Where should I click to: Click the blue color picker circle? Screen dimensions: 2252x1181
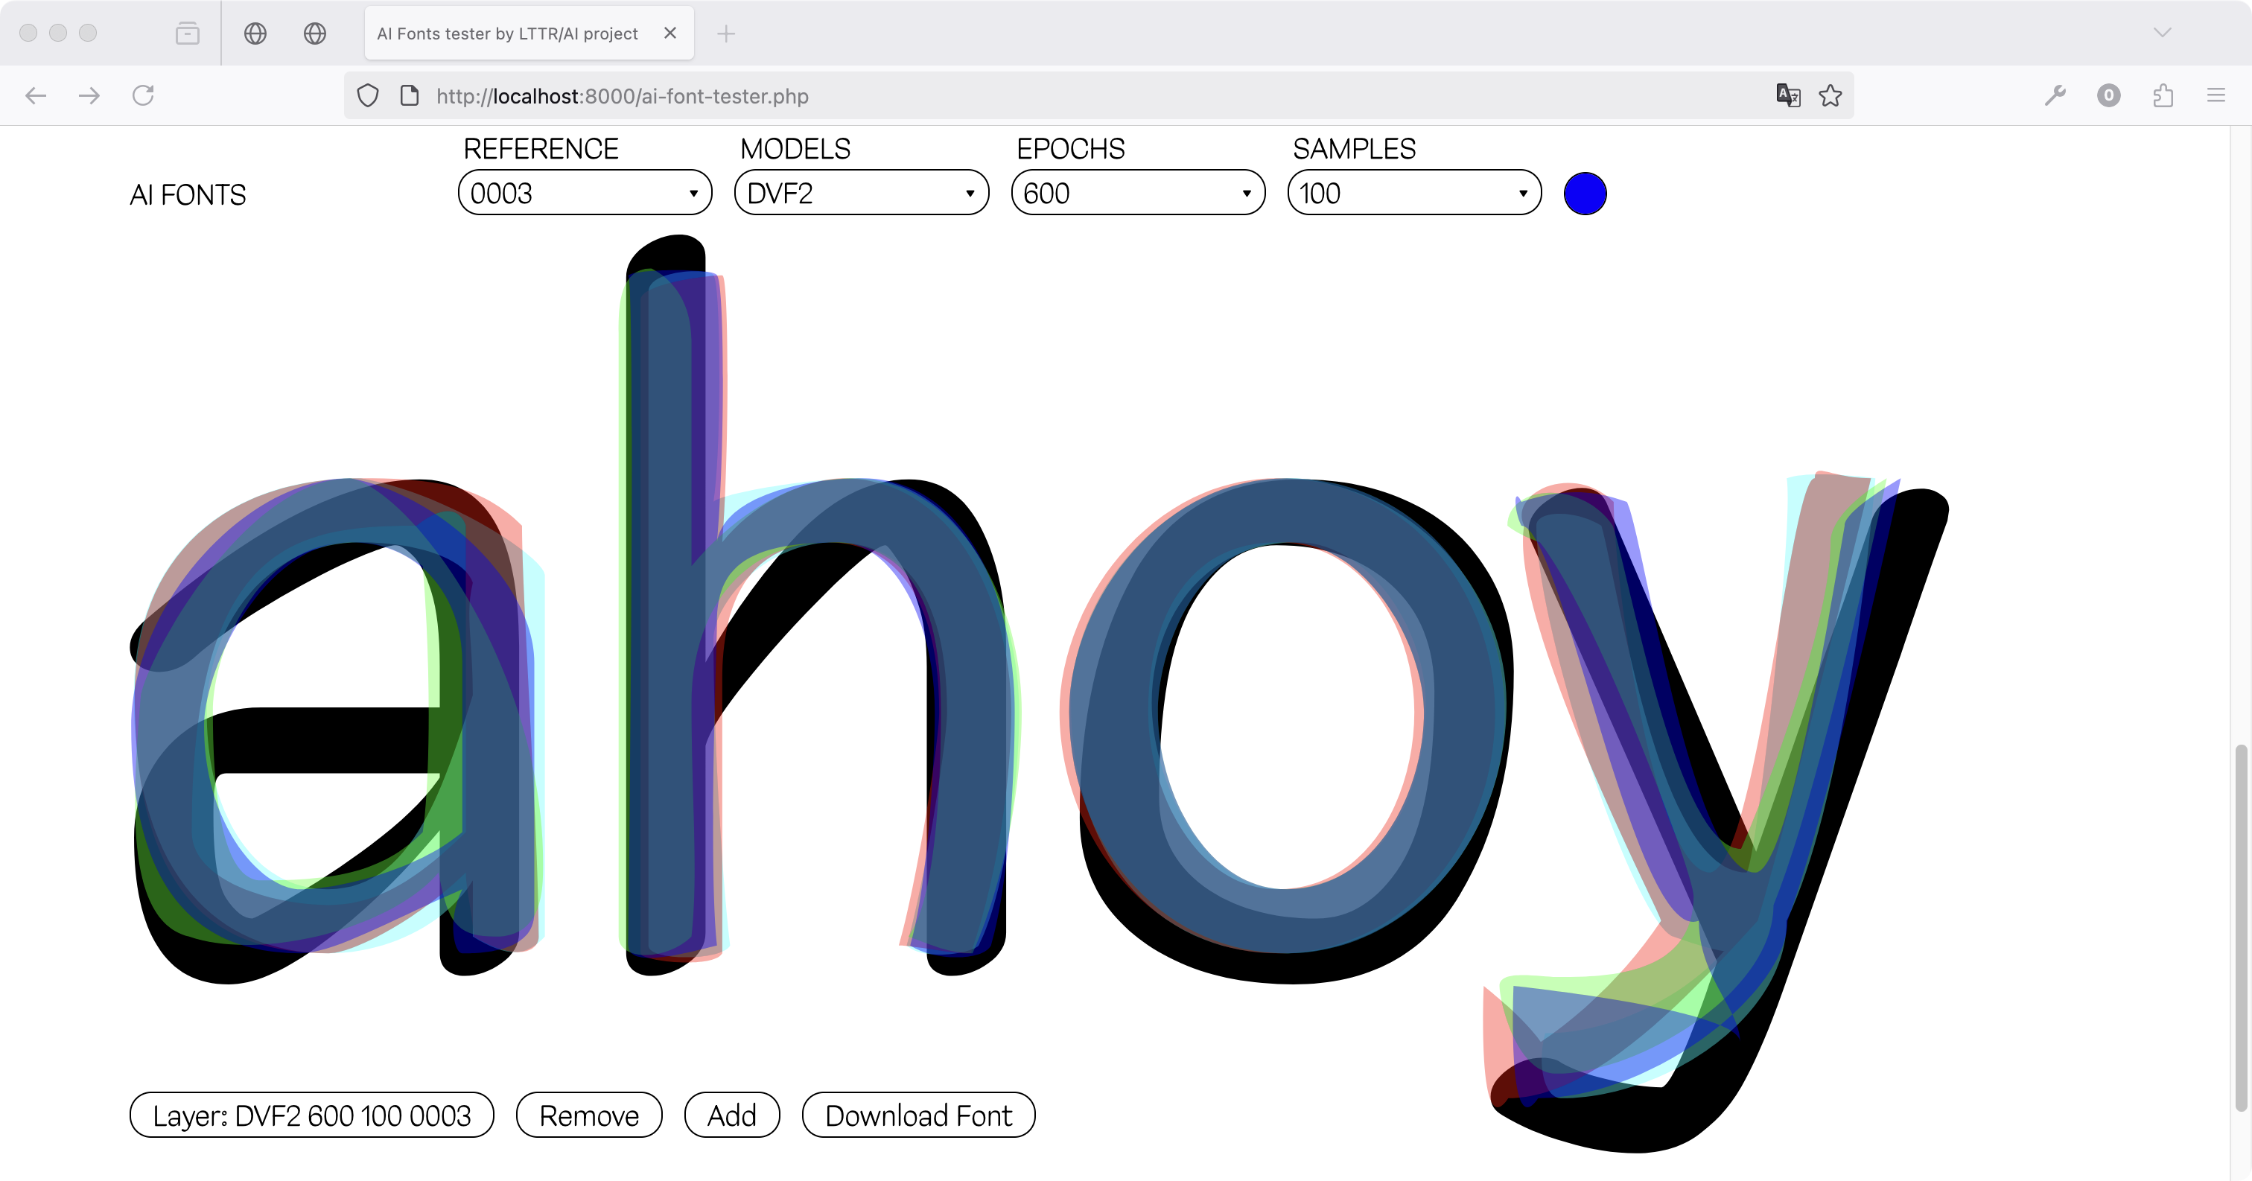coord(1584,193)
